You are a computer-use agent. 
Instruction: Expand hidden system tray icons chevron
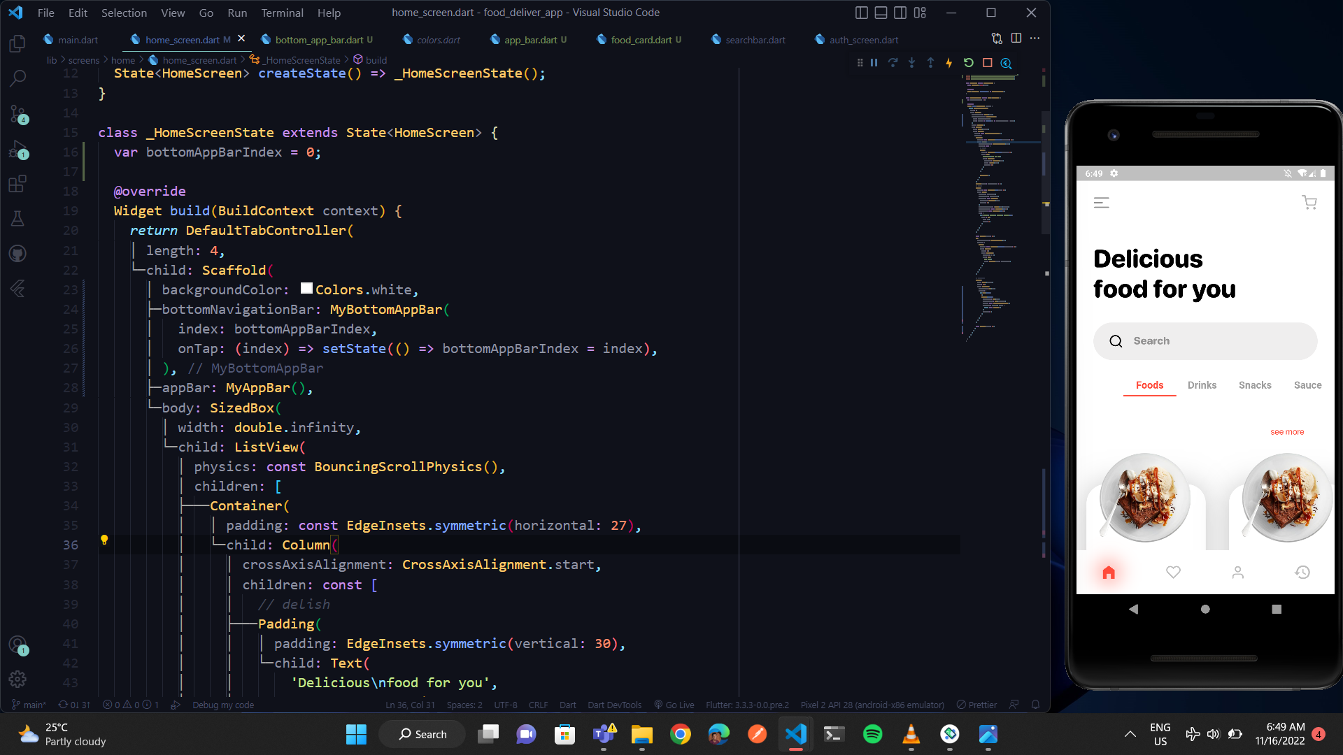[x=1130, y=734]
